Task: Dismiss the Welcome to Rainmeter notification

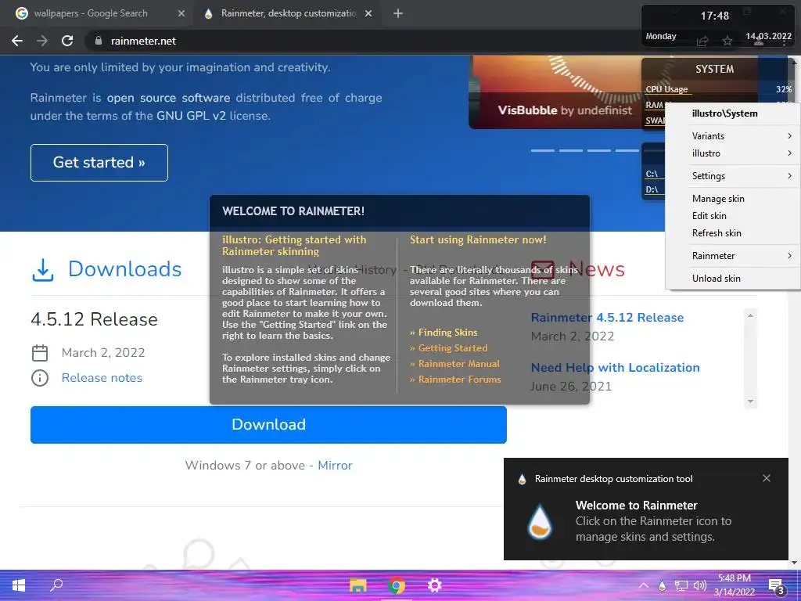Action: (767, 478)
